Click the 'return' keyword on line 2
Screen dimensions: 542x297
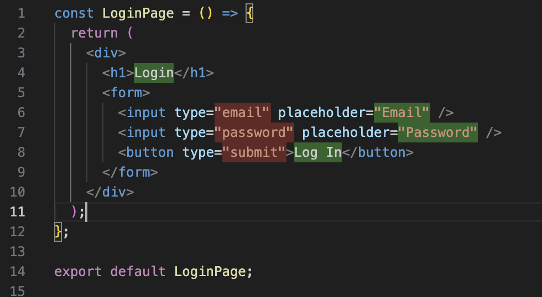tap(95, 33)
